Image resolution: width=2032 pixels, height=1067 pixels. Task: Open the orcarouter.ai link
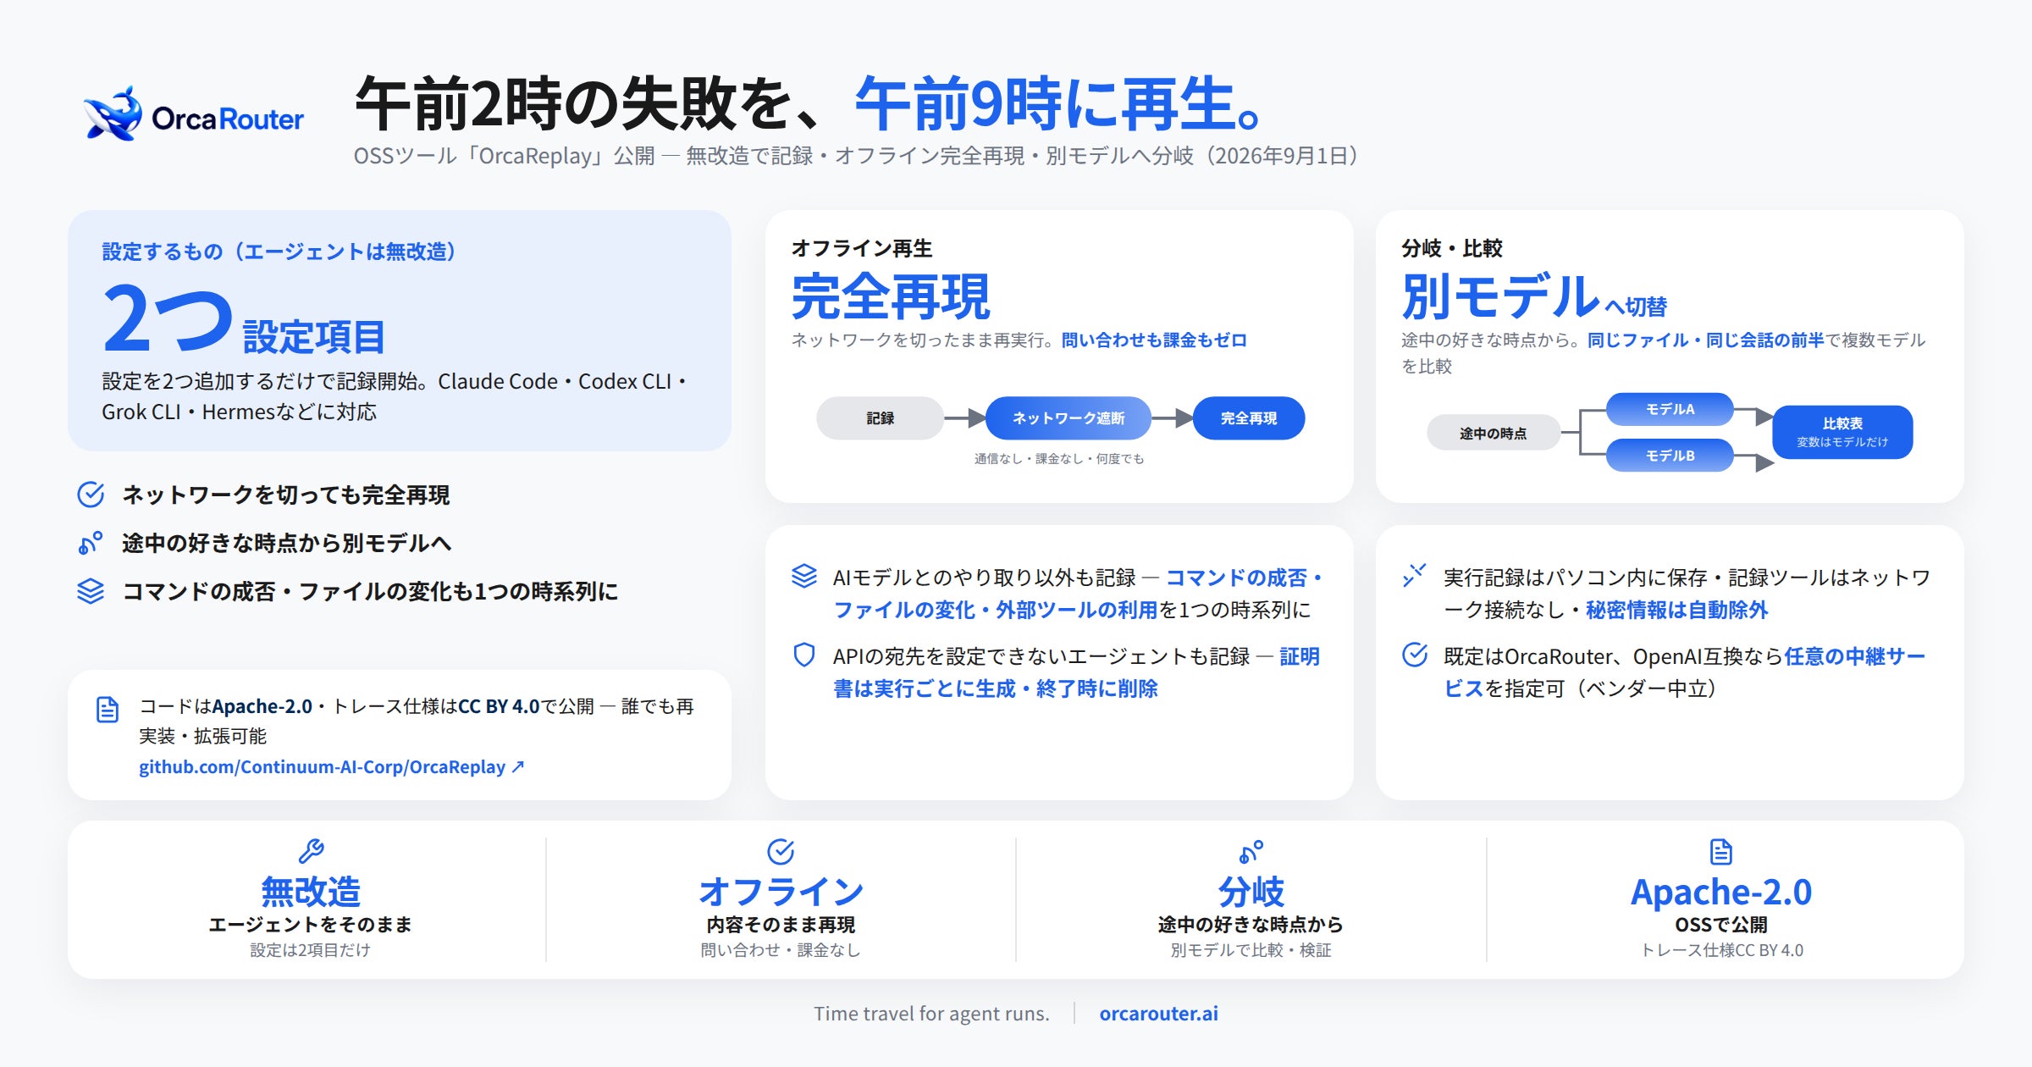click(x=1158, y=1014)
